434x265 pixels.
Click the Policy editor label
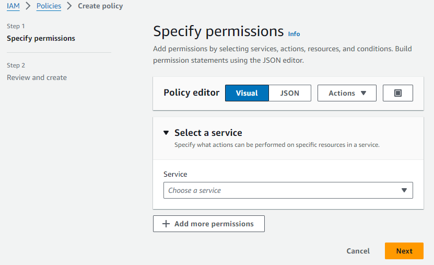191,93
